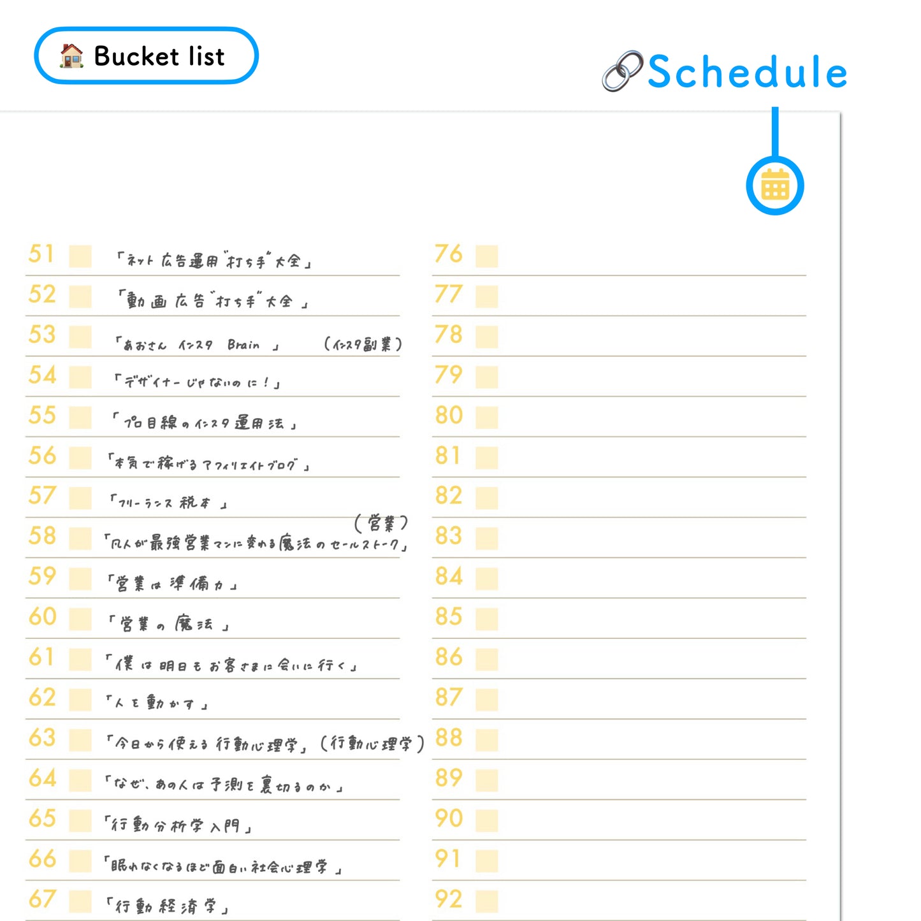Click the chain link icon beside Schedule
The width and height of the screenshot is (921, 921).
click(x=622, y=71)
